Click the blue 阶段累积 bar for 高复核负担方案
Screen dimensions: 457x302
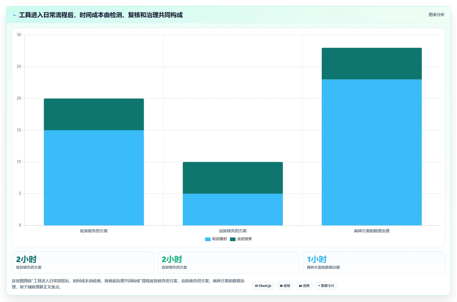[x=233, y=210]
